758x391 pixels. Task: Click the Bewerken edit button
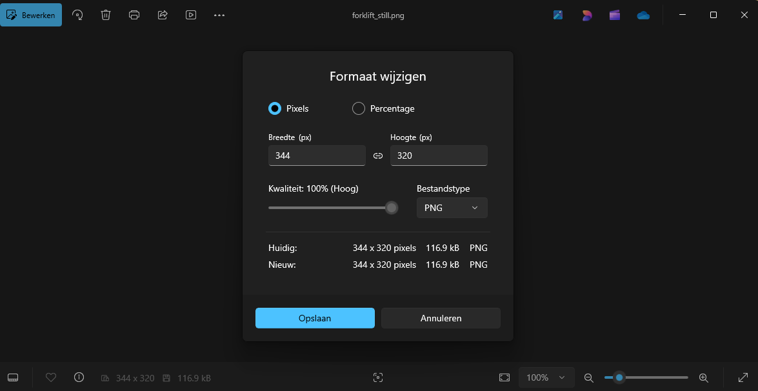pyautogui.click(x=31, y=15)
